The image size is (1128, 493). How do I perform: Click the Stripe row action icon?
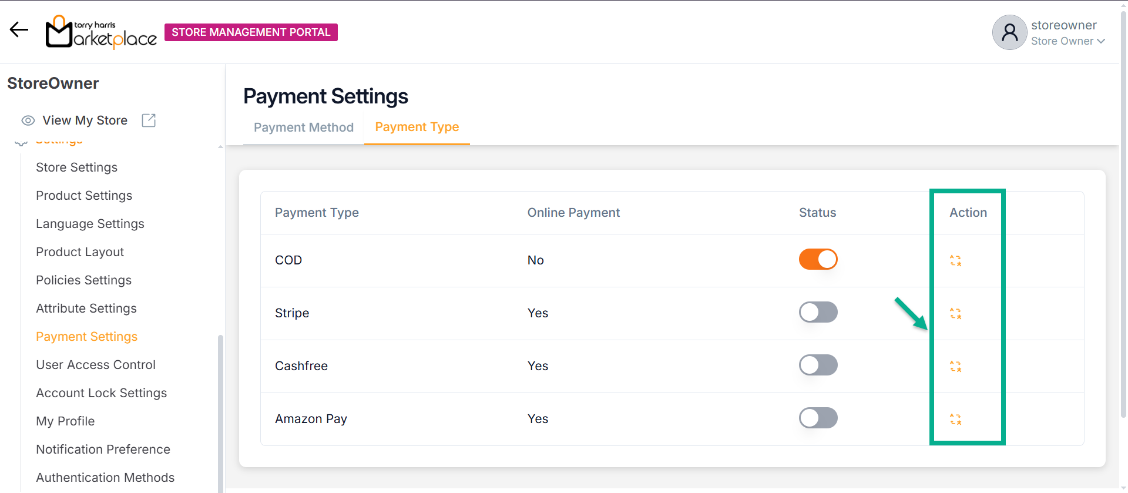(x=956, y=313)
